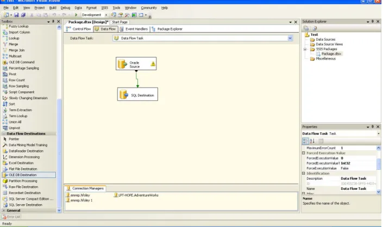Expand the General toolbox section
Screen dimensions: 383x227
(4, 210)
